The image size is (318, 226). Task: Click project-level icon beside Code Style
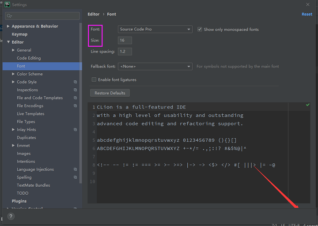point(75,82)
